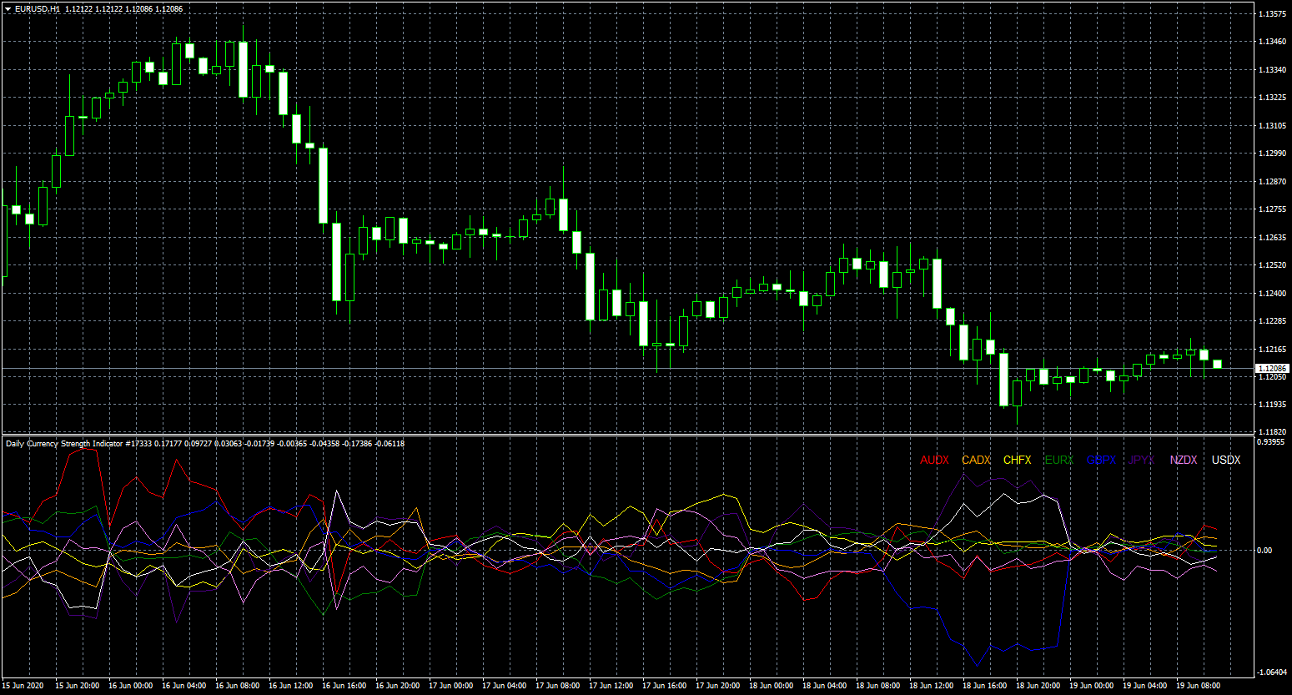Click the 15 Jun 20:00 time label
The width and height of the screenshot is (1292, 695).
pyautogui.click(x=78, y=686)
